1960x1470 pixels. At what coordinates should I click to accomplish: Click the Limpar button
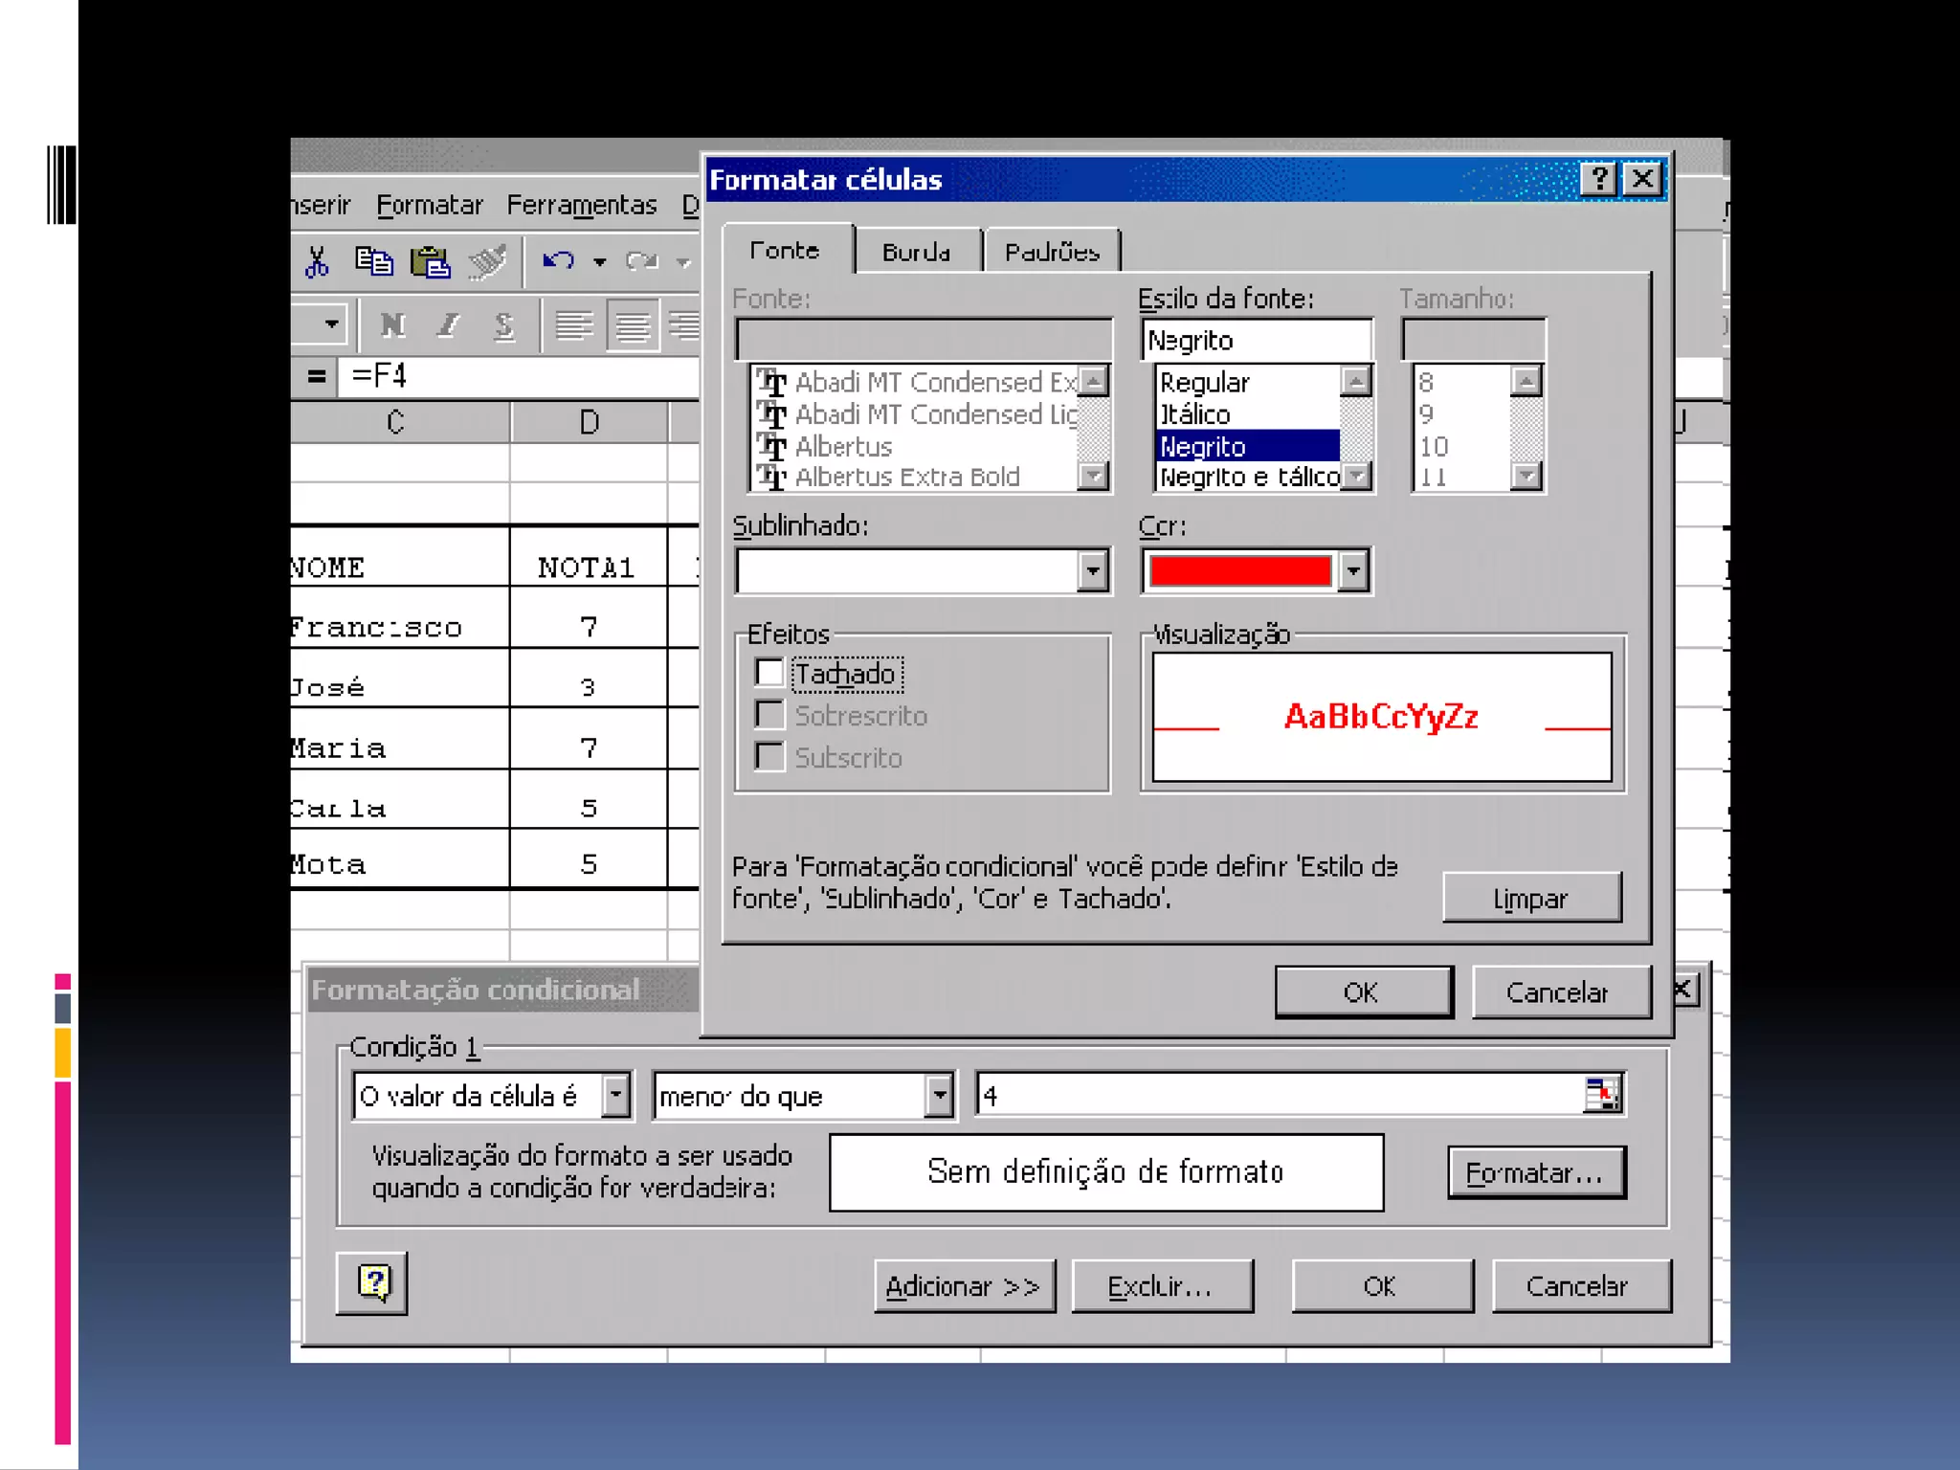pyautogui.click(x=1530, y=898)
